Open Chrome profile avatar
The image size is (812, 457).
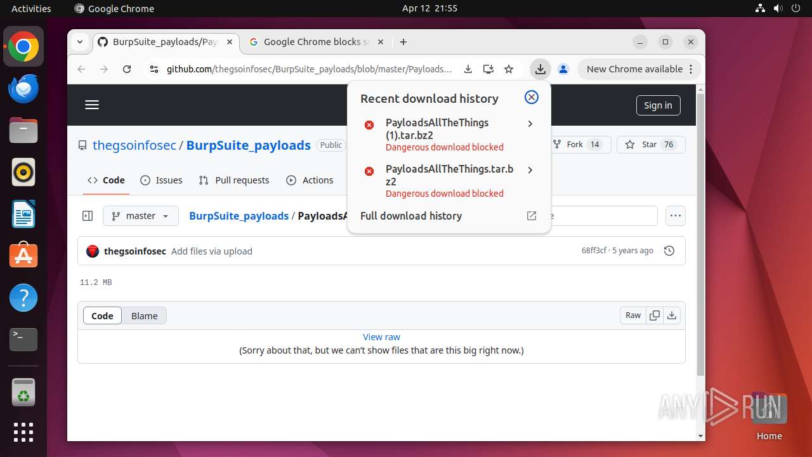pyautogui.click(x=563, y=69)
